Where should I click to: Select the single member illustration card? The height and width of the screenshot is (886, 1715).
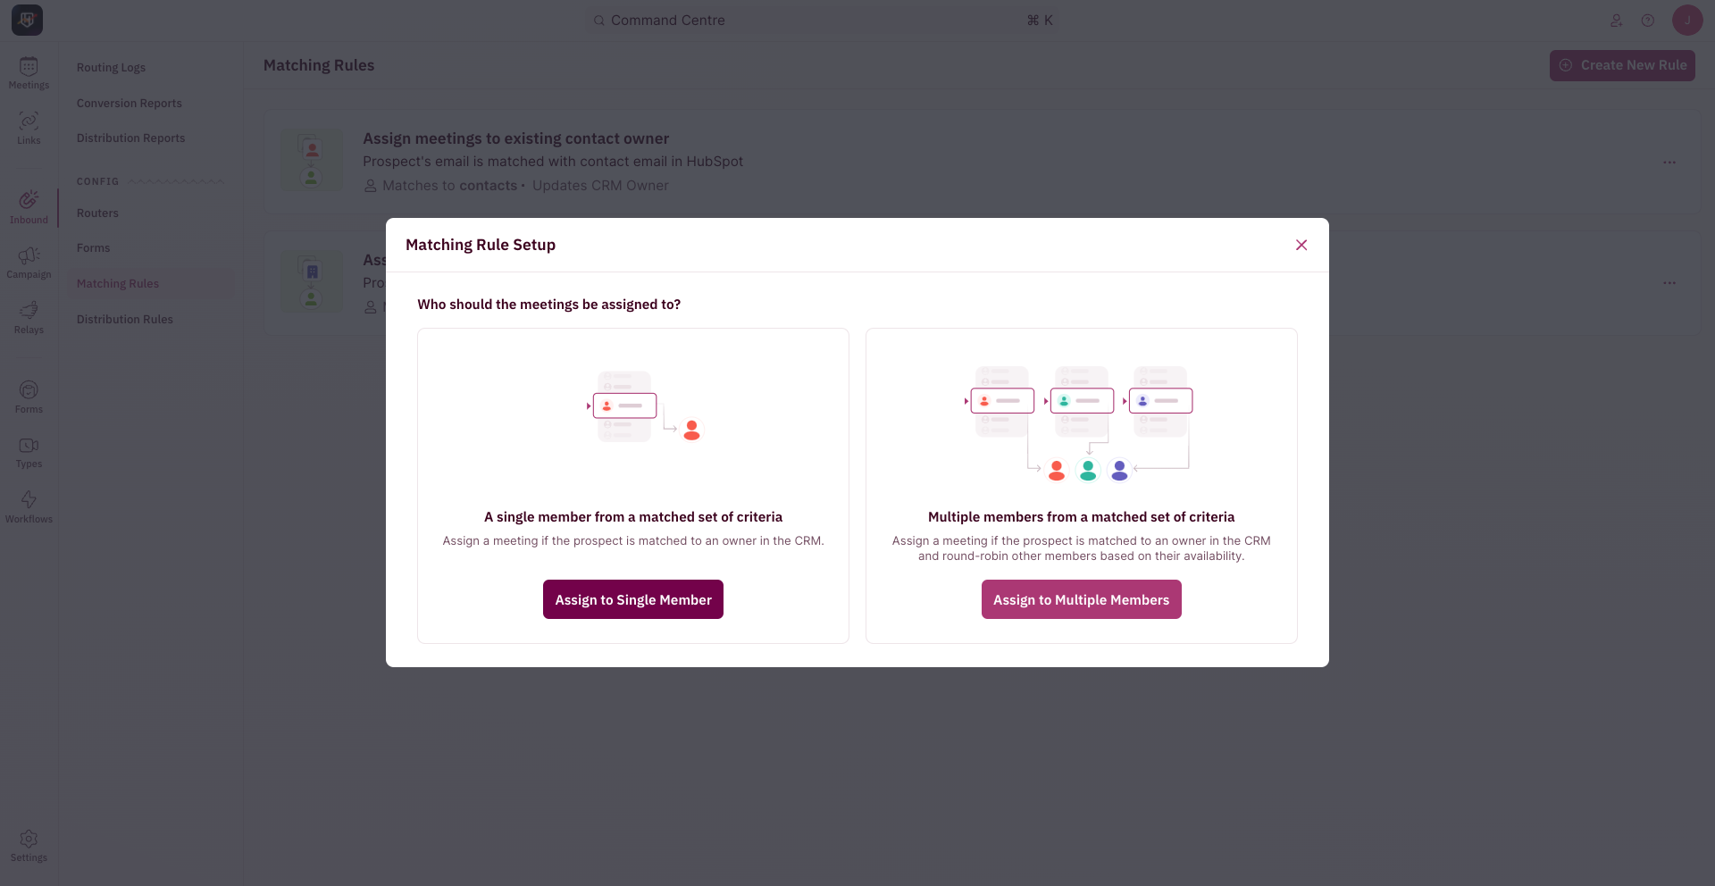coord(633,486)
